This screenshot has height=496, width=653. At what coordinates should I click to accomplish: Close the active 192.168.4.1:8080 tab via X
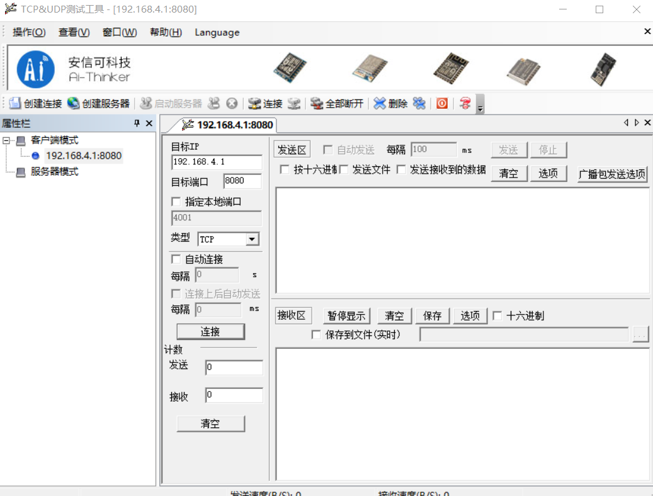[x=647, y=123]
